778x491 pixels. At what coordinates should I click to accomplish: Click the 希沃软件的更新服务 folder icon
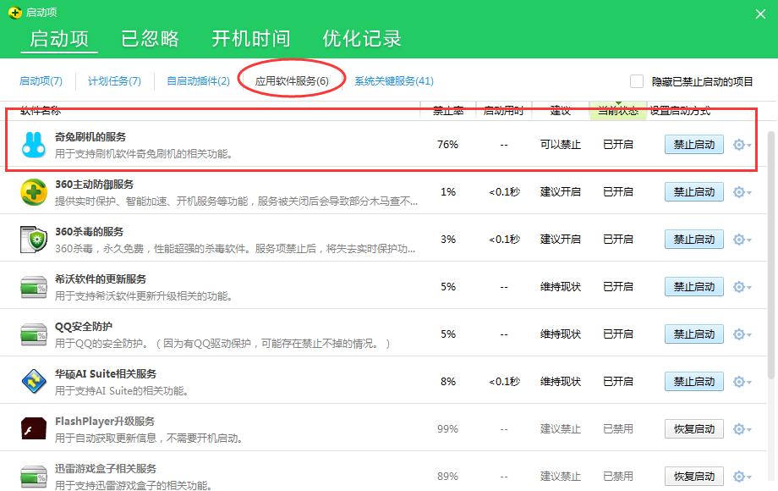click(32, 286)
